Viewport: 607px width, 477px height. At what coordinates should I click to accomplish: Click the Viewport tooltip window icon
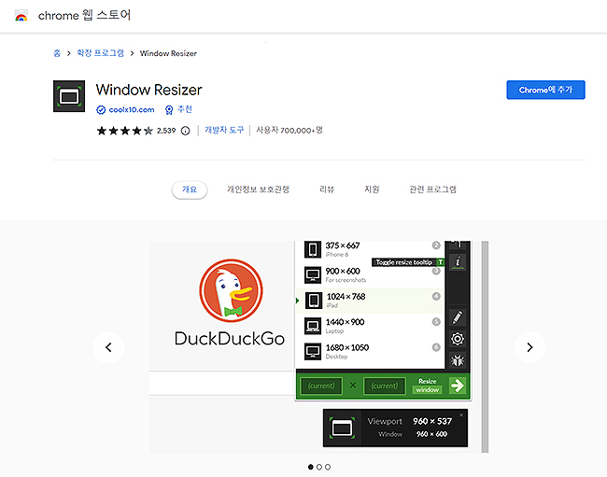(342, 428)
